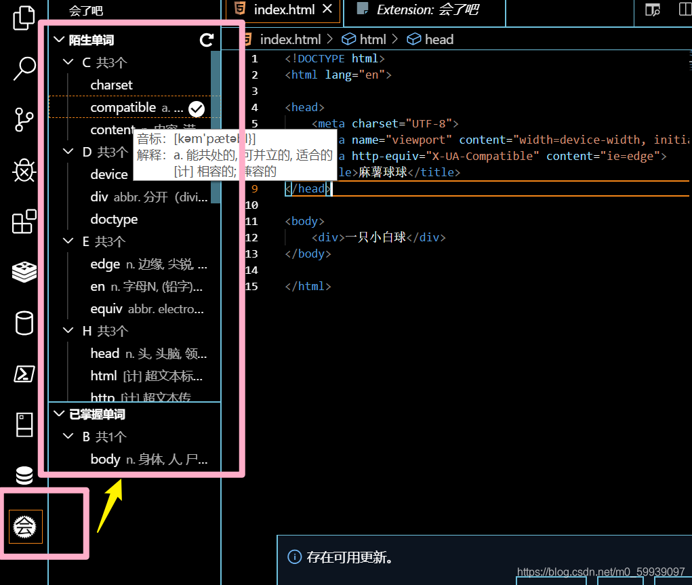Click the 一只小白球 div line

pos(379,237)
